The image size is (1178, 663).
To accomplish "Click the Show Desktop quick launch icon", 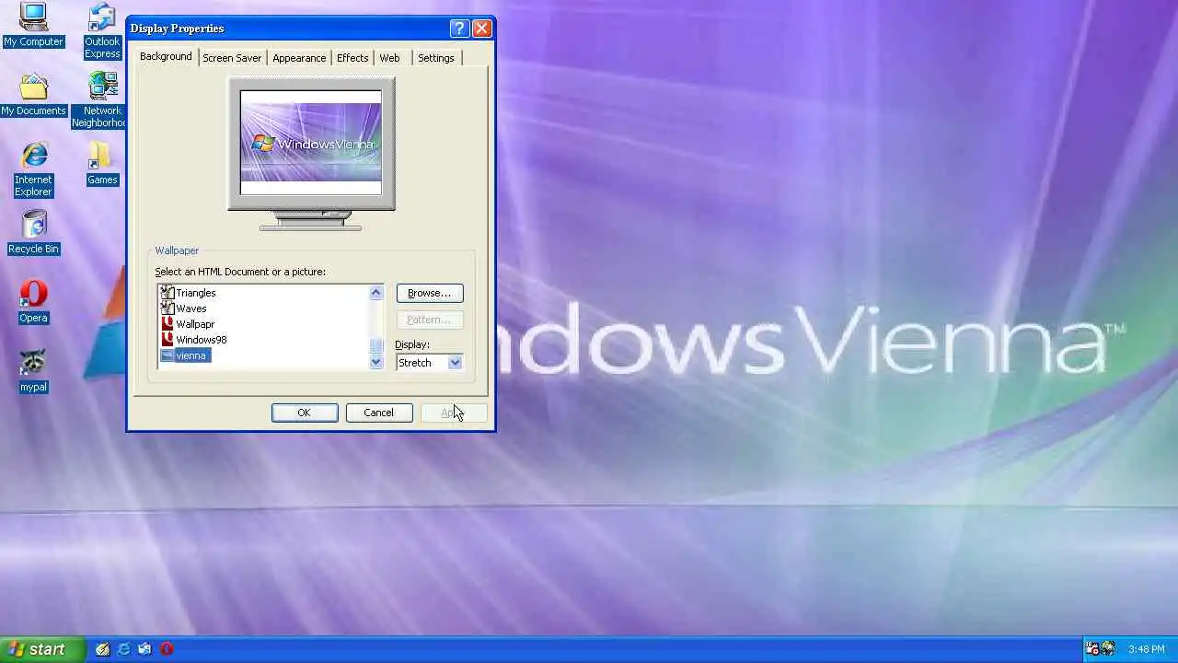I will tap(103, 649).
